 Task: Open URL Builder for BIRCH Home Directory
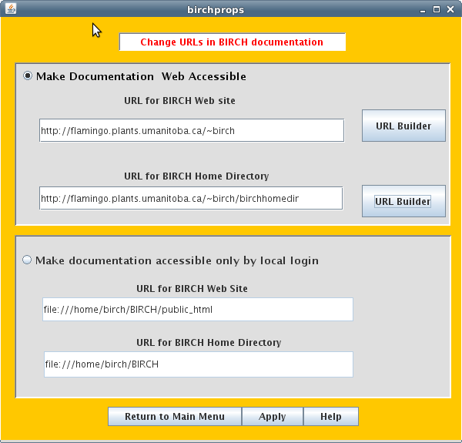coord(403,201)
